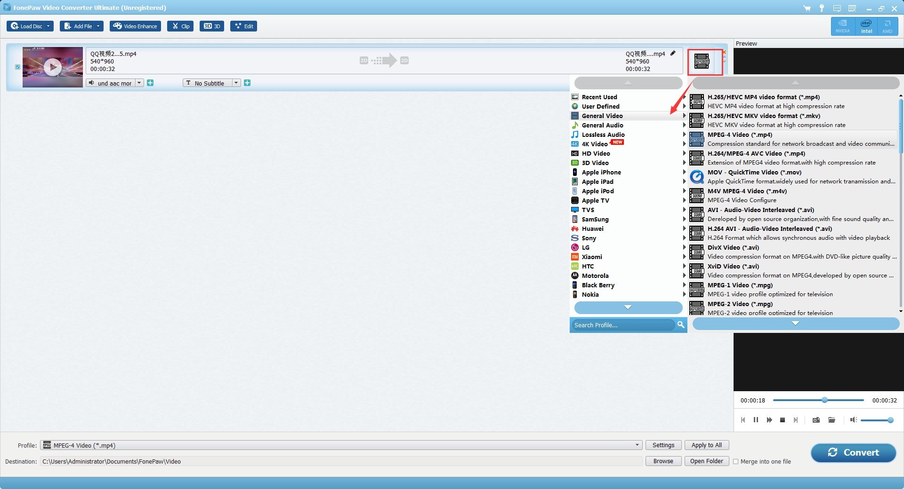
Task: Click the Convert button
Action: click(853, 453)
